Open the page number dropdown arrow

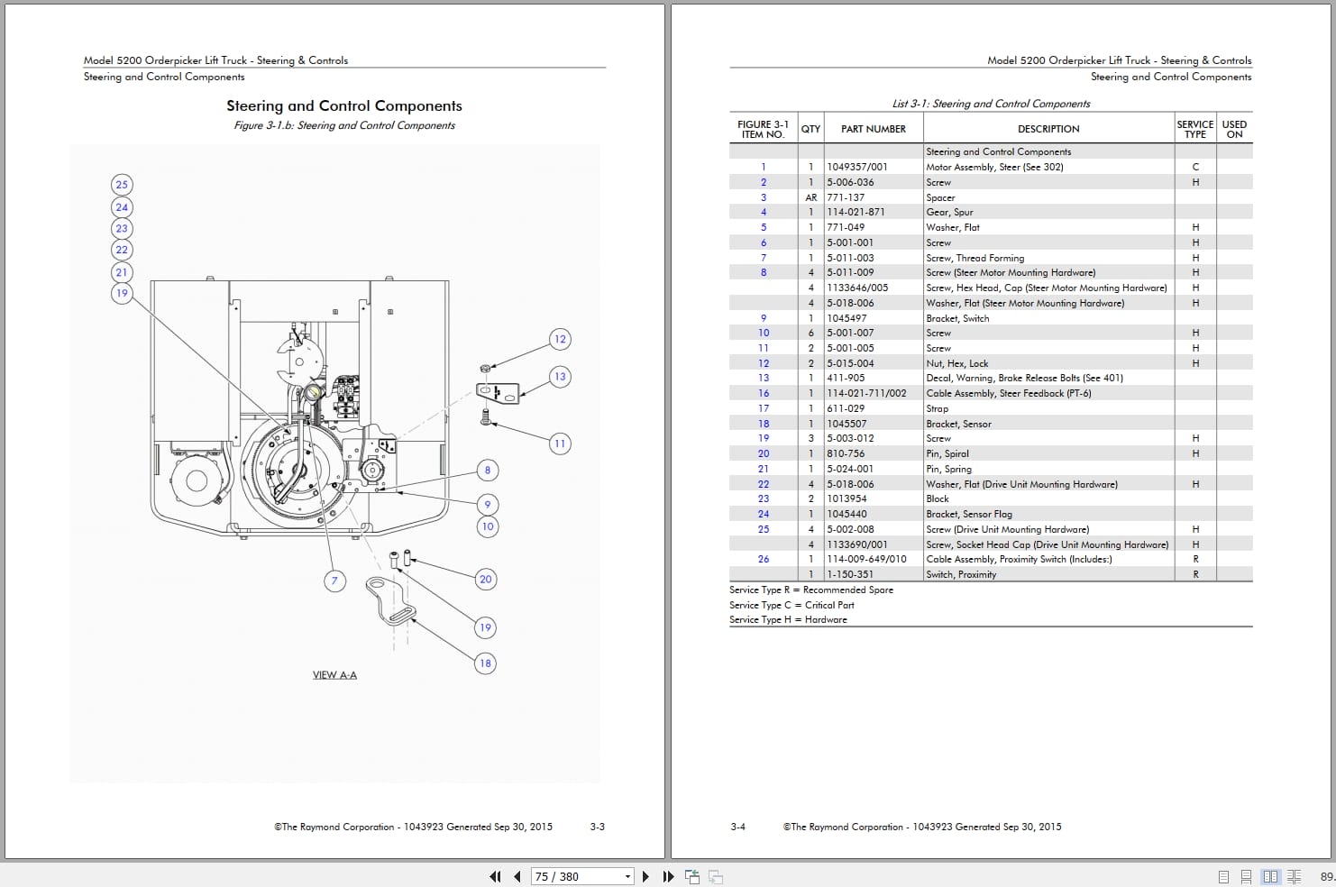[628, 876]
